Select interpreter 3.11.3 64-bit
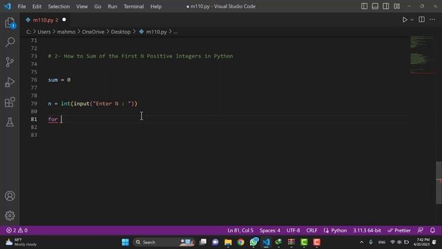The image size is (442, 249). click(x=367, y=230)
